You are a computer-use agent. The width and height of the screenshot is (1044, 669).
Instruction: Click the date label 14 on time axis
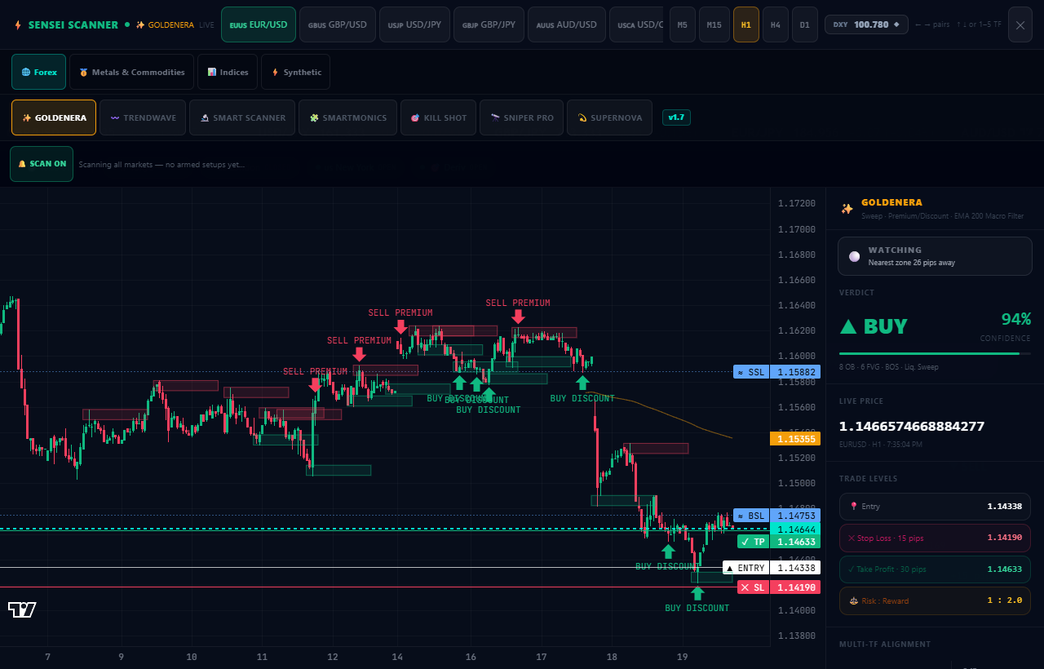coord(397,657)
